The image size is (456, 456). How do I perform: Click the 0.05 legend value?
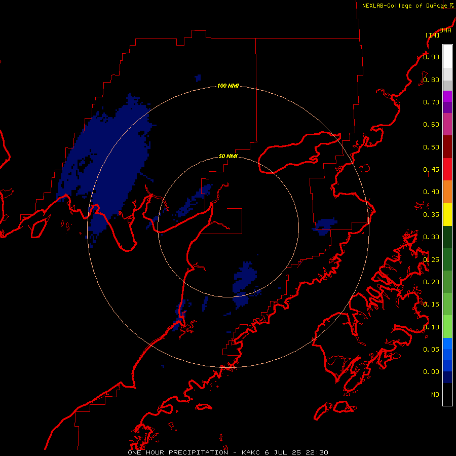point(431,350)
